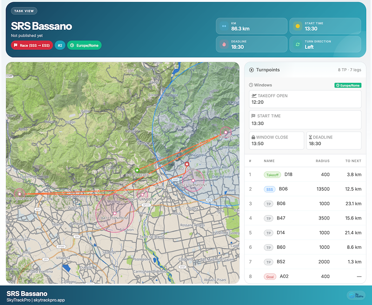Viewport: 372px width, 305px height.
Task: Click the Window Close lock icon
Action: (x=253, y=137)
